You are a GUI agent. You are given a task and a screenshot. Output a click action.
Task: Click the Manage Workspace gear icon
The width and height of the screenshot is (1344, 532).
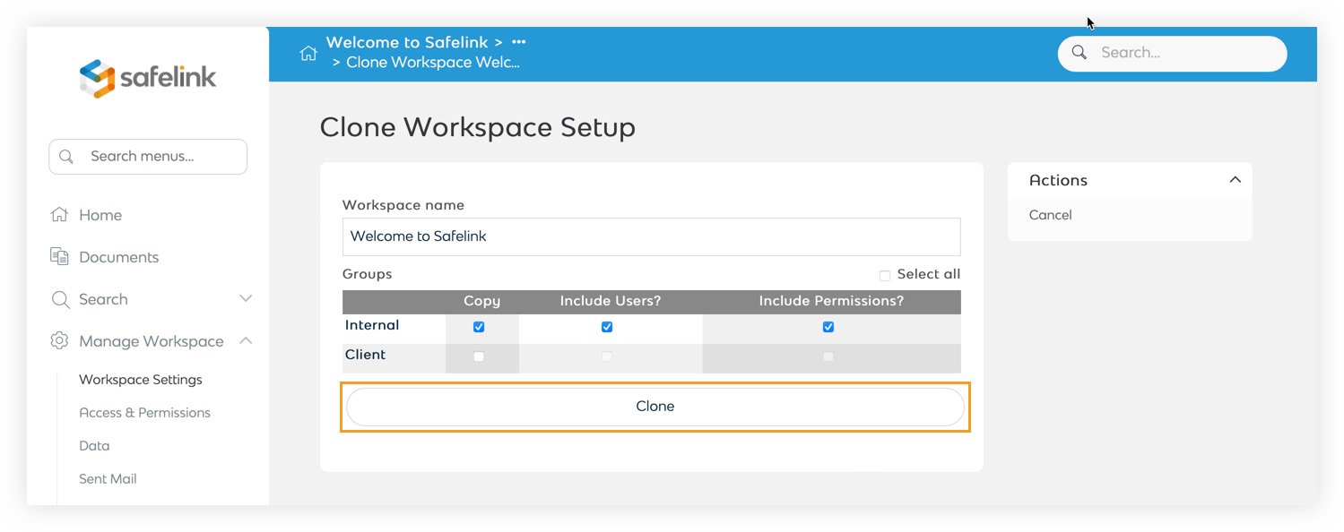60,341
